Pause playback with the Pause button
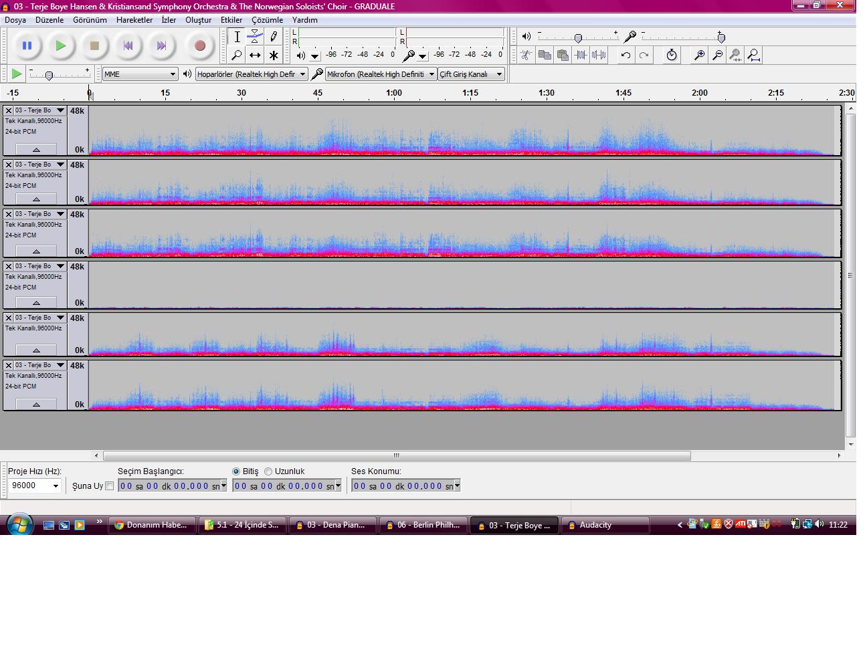Viewport: 867px width, 650px height. tap(27, 45)
